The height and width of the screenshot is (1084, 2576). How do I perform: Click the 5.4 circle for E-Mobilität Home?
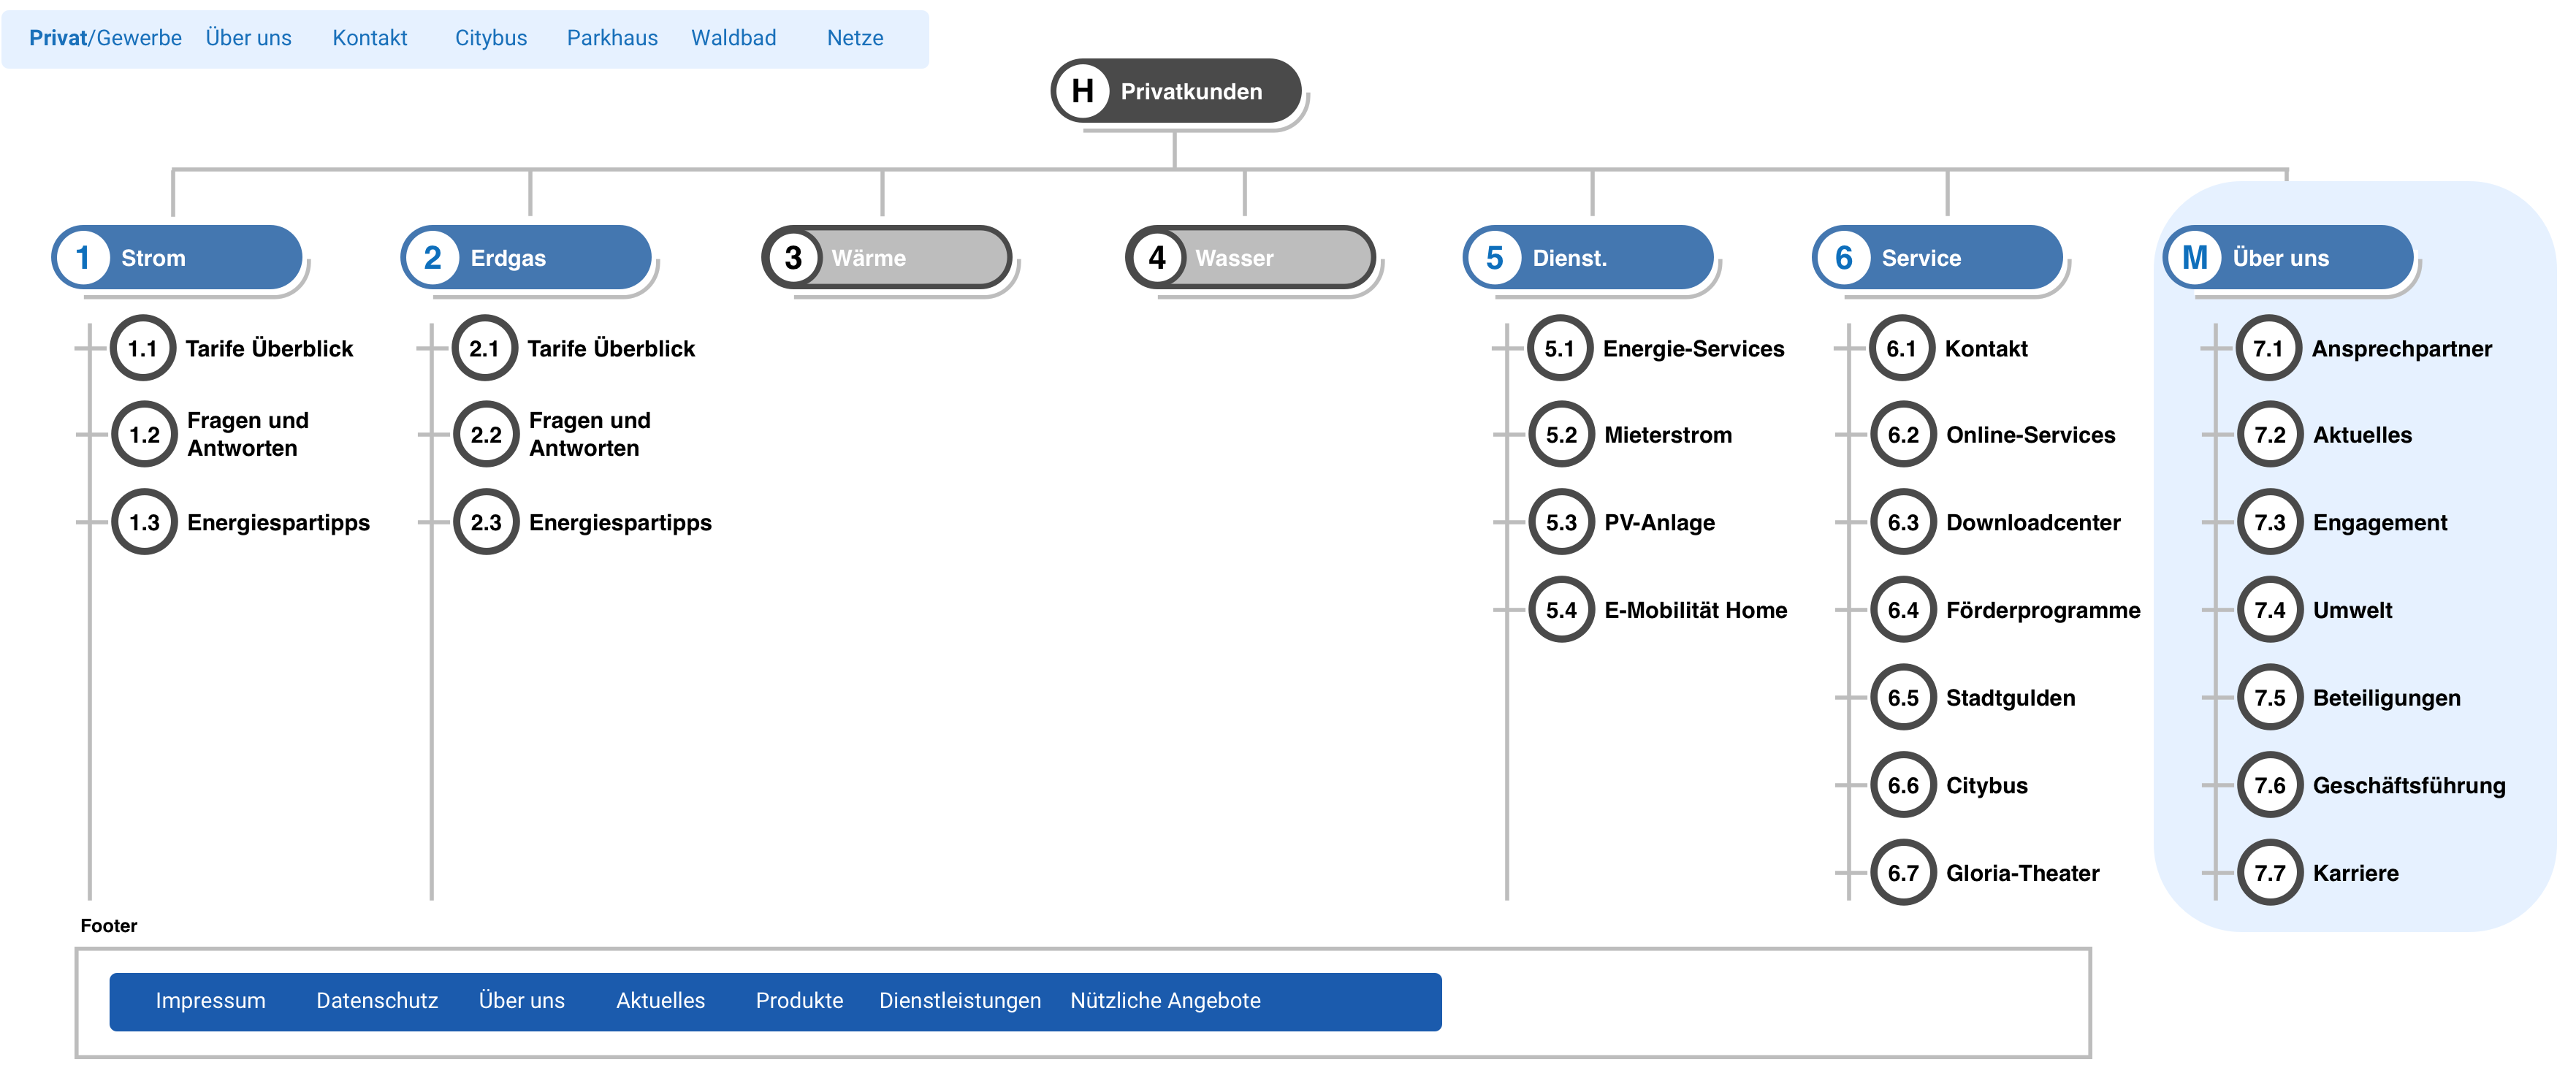(x=1561, y=610)
